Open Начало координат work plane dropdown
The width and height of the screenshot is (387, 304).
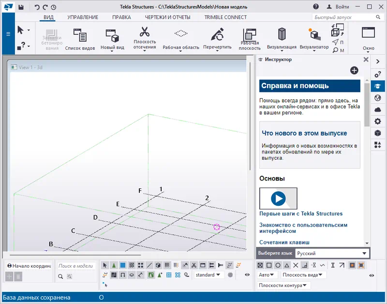[29, 266]
